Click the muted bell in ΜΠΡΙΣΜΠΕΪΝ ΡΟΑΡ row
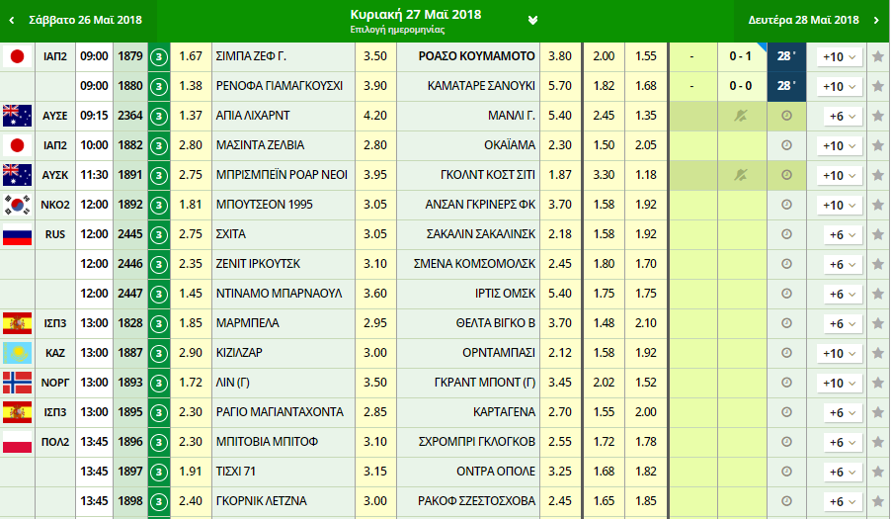891x519 pixels. coord(741,176)
